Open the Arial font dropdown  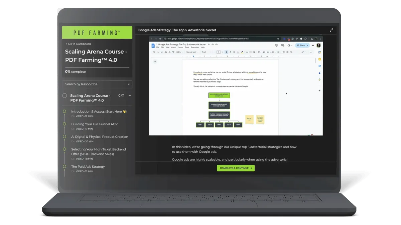[x=206, y=52]
